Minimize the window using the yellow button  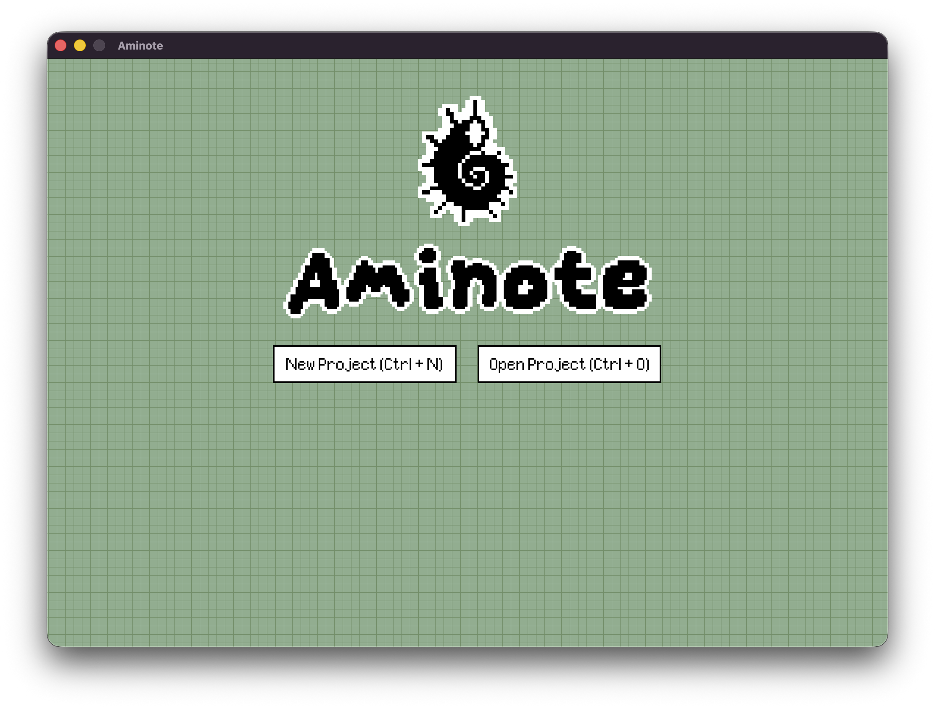[x=80, y=46]
